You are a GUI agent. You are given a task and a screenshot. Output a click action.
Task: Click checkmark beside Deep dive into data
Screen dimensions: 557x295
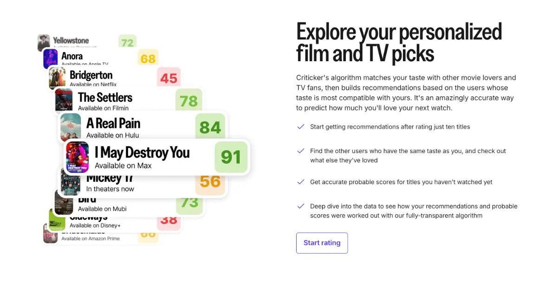(x=301, y=206)
